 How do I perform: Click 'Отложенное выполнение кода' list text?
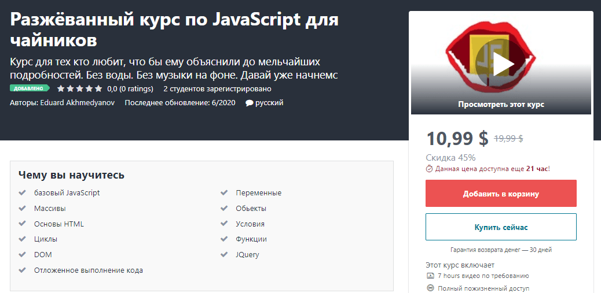coord(89,270)
